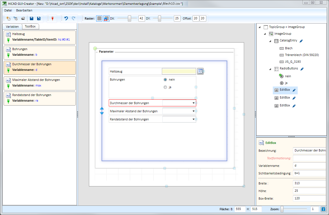The width and height of the screenshot is (329, 215).
Task: Toggle the raster grid display icon
Action: (99, 18)
